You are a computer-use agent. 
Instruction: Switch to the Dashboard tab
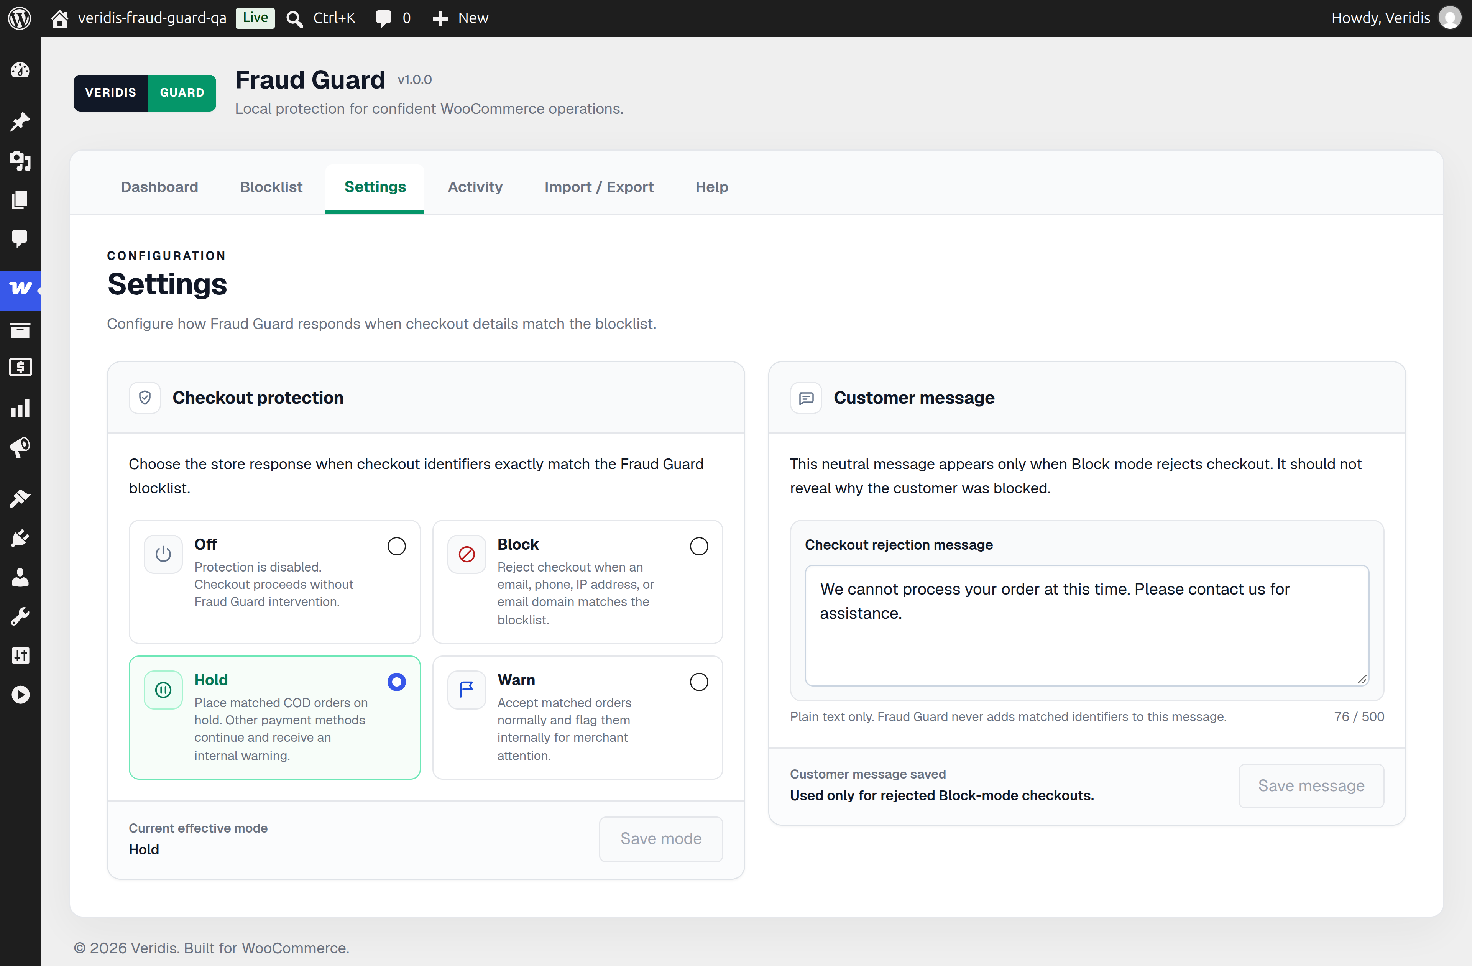pos(159,187)
